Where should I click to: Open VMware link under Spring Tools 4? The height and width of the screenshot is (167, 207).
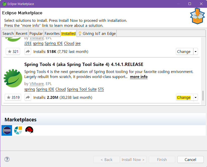click(x=37, y=84)
